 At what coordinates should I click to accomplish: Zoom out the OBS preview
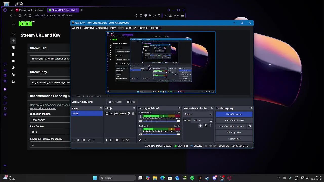point(73,96)
